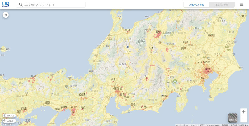Switch to 航空写真 aerial view thumbnail
249x126 pixels.
233,118
